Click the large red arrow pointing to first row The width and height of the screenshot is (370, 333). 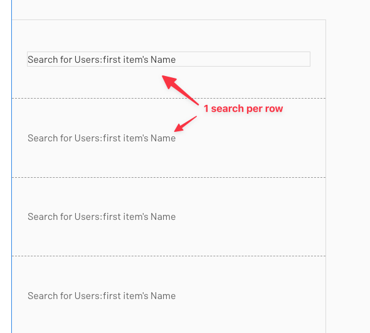click(x=180, y=90)
